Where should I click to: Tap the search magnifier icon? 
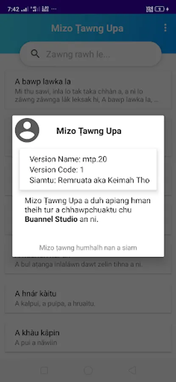tap(35, 54)
